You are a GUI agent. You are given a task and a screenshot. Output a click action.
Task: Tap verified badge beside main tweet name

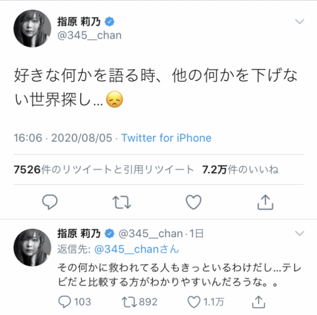109,22
